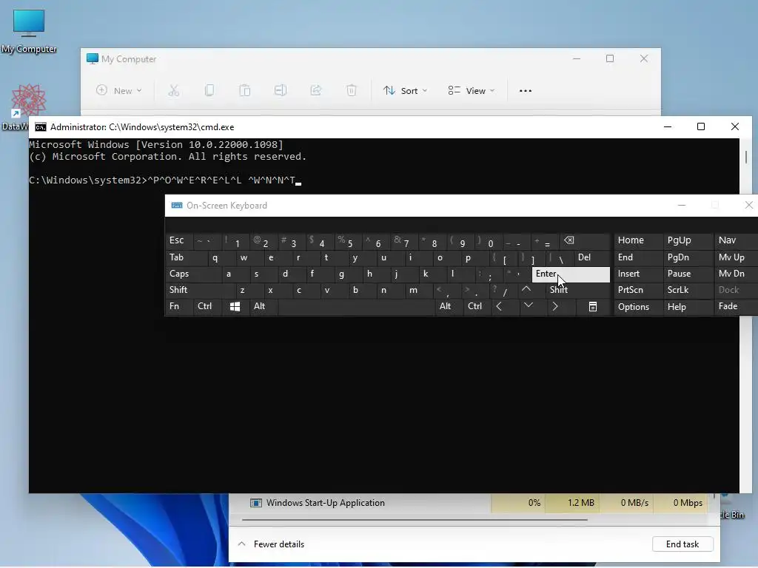The width and height of the screenshot is (758, 568).
Task: Click the 1.2 MB memory cell
Action: pyautogui.click(x=574, y=503)
